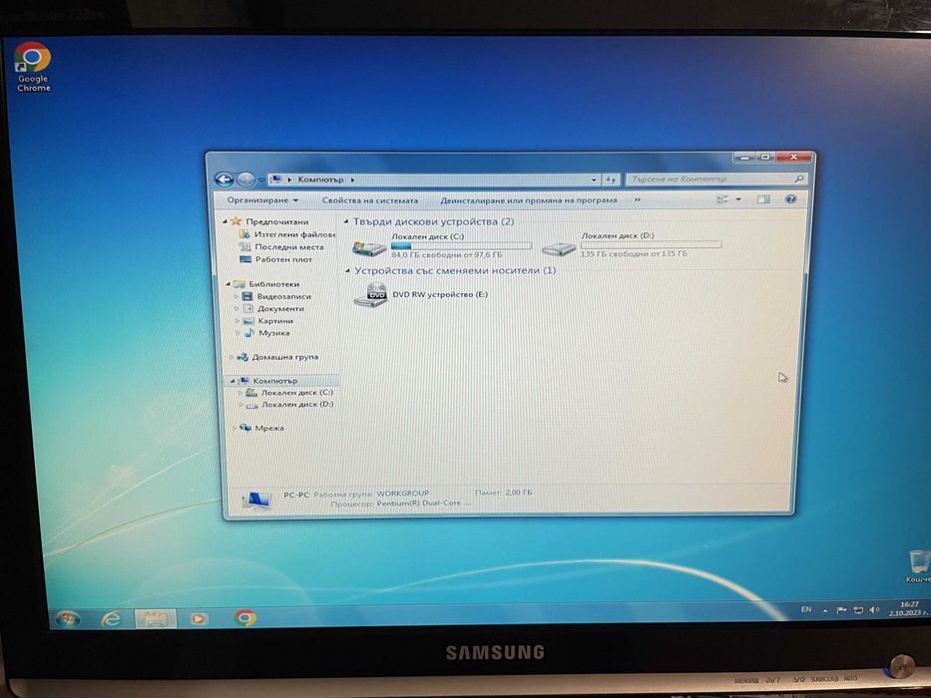
Task: Open the Recycle Bin desktop icon
Action: [918, 565]
